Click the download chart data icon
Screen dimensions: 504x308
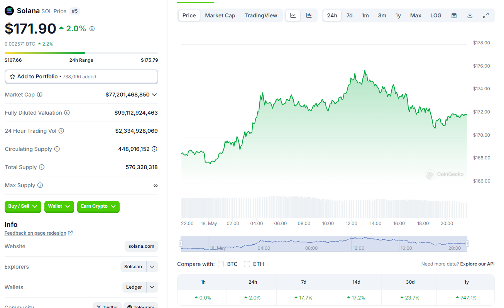tap(470, 15)
